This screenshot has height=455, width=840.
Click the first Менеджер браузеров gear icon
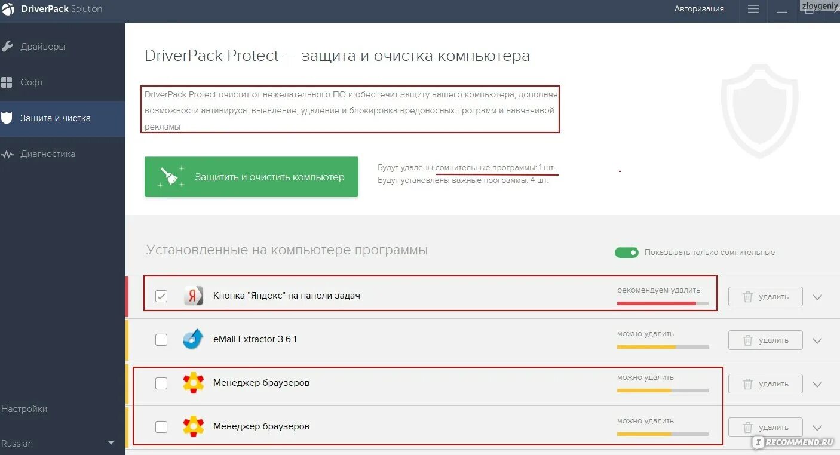(194, 383)
